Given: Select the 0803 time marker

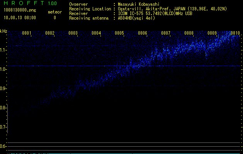Looking at the screenshot, I should [x=73, y=33].
